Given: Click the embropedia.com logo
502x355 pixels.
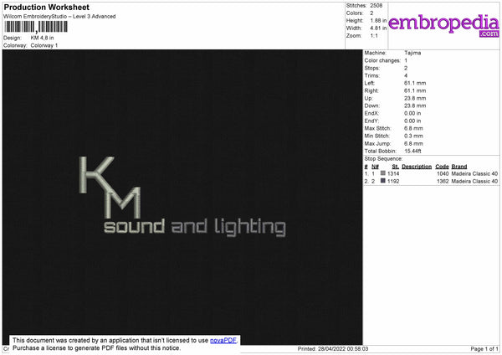Looking at the screenshot, I should click(x=443, y=25).
